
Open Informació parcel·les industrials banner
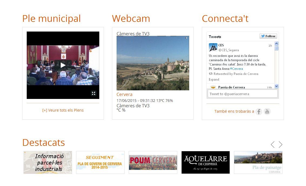[x=48, y=162]
